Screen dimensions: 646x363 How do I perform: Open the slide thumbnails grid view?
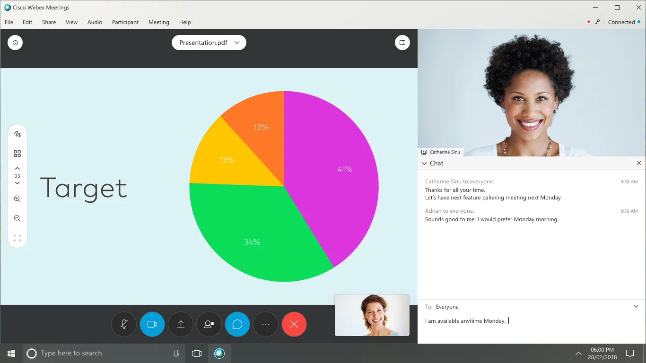click(x=17, y=154)
